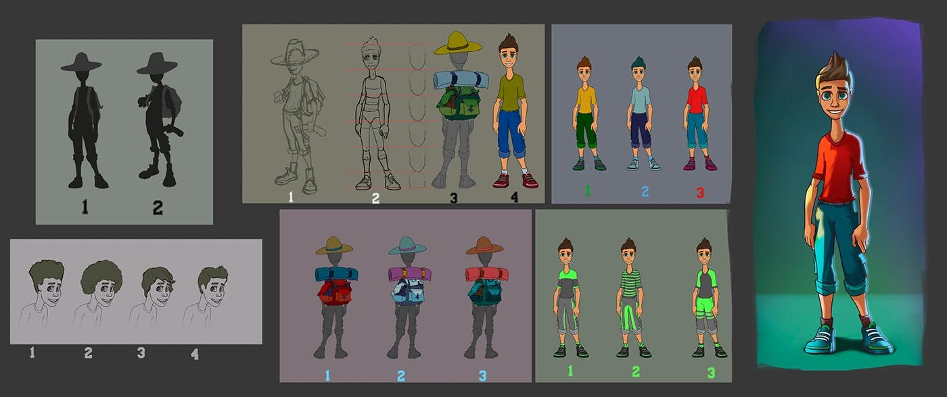Select the colored boy in olive shirt

(514, 111)
